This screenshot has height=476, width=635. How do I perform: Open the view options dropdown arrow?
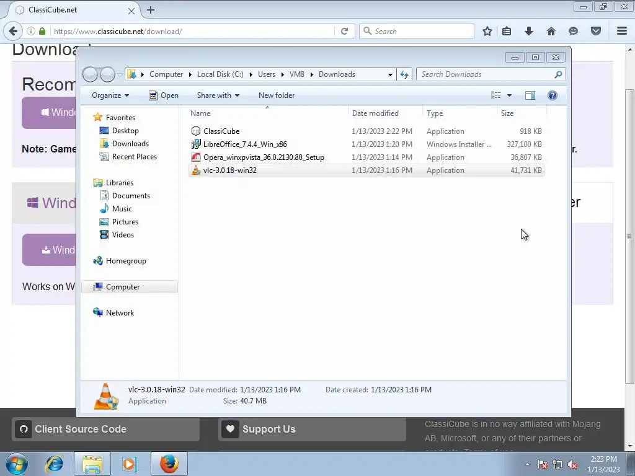click(x=510, y=95)
